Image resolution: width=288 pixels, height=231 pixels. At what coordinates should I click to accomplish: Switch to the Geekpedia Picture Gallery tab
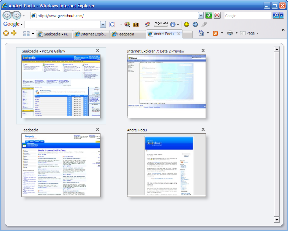click(55, 34)
